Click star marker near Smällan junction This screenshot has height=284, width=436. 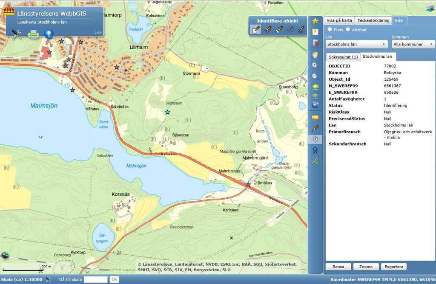click(x=248, y=184)
